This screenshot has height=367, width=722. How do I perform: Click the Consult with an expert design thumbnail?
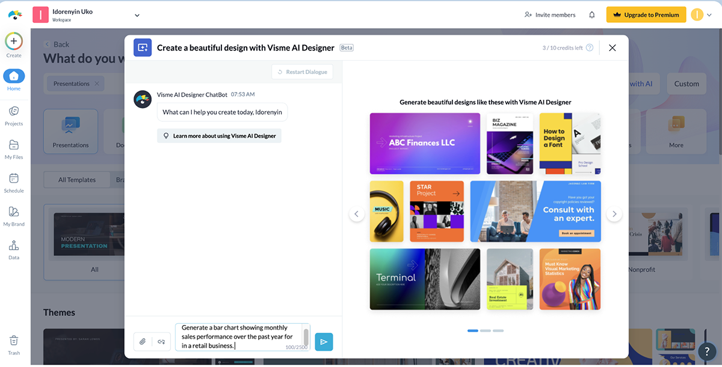pos(535,211)
